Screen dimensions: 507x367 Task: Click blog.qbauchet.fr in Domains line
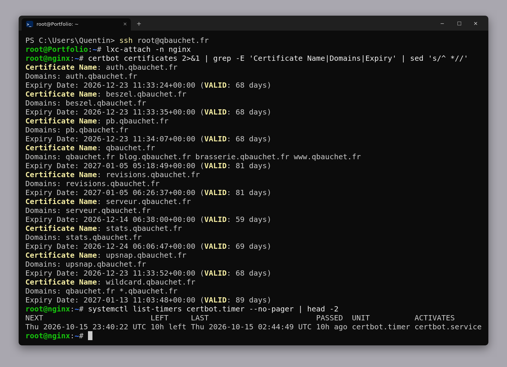pos(155,157)
